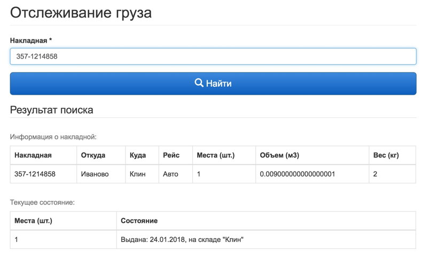Select the Авто transport cell
Viewport: 422px width, 267px height.
tap(176, 174)
